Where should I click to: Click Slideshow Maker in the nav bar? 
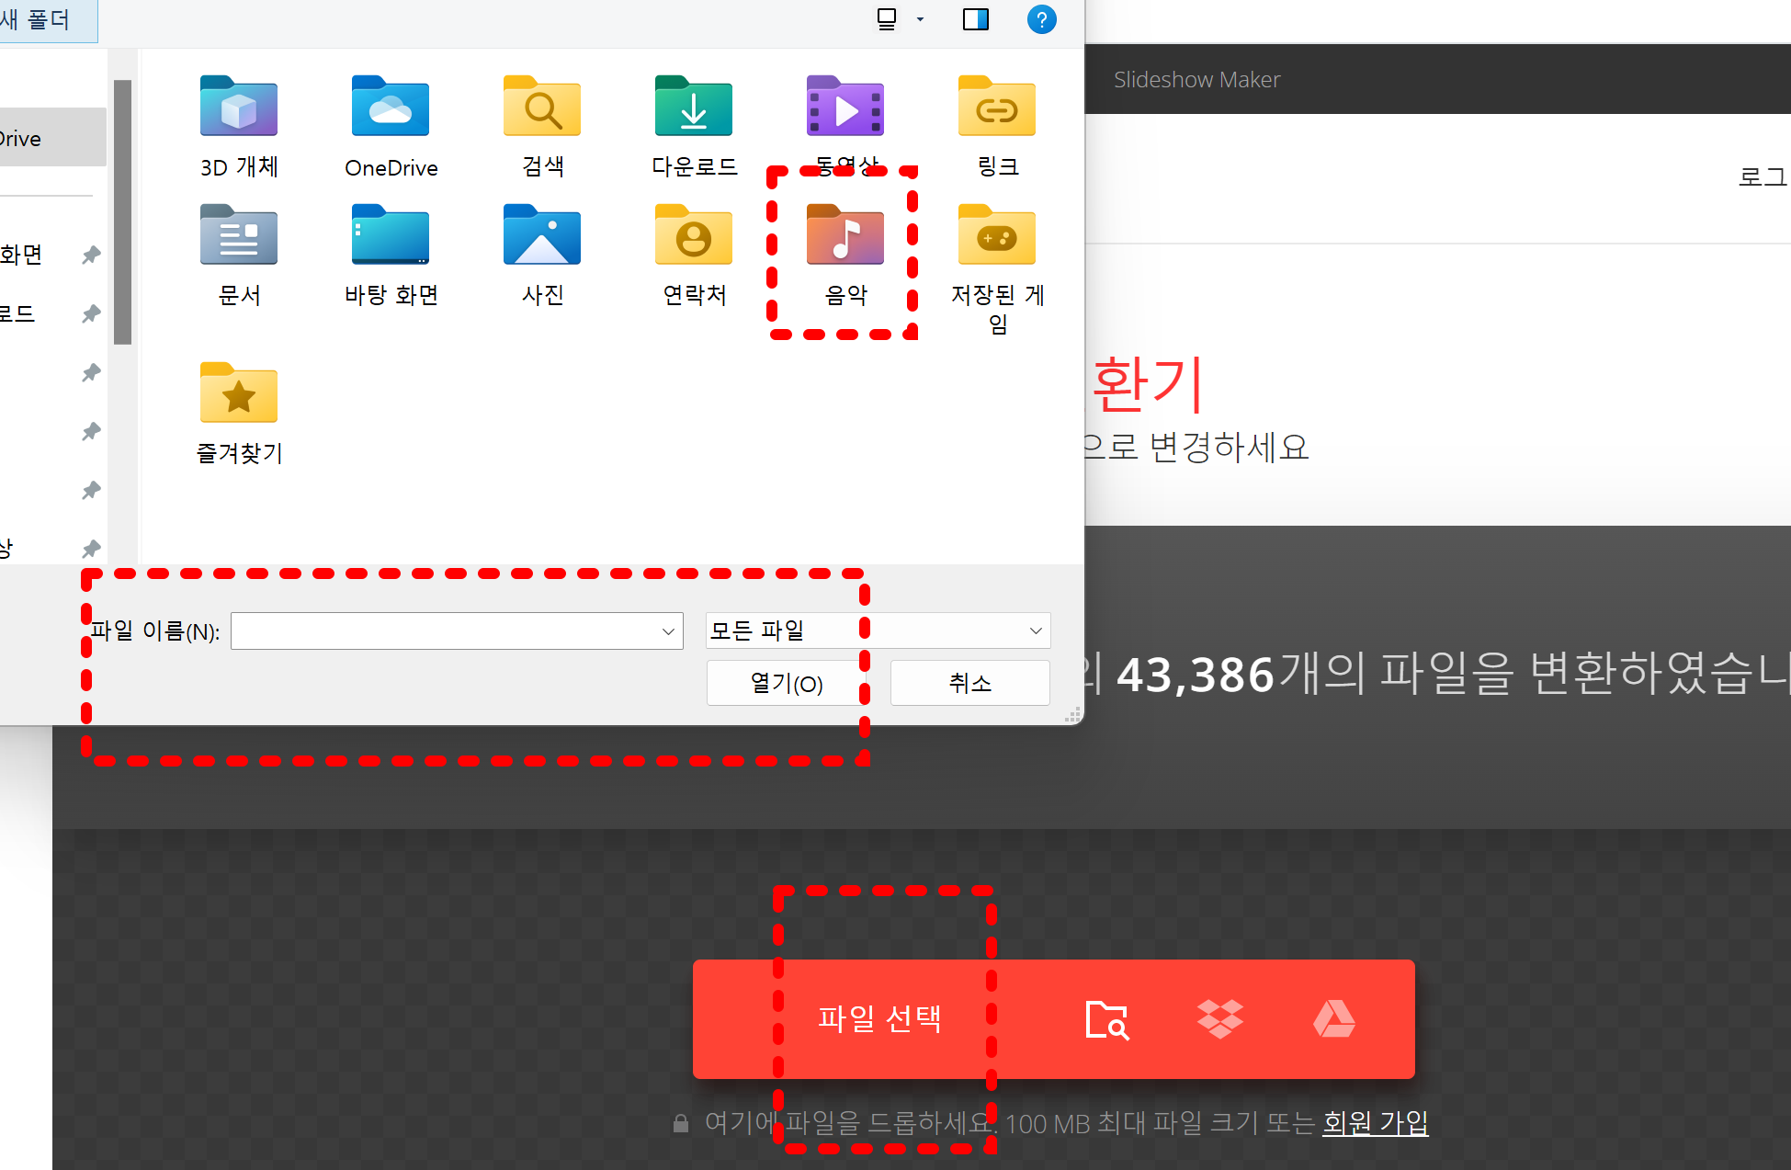pos(1196,80)
